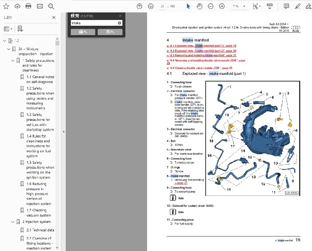Click the read mode toolbar icon
The width and height of the screenshot is (312, 251).
270,6
